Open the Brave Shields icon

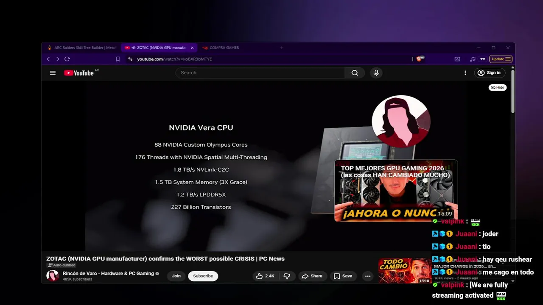420,59
